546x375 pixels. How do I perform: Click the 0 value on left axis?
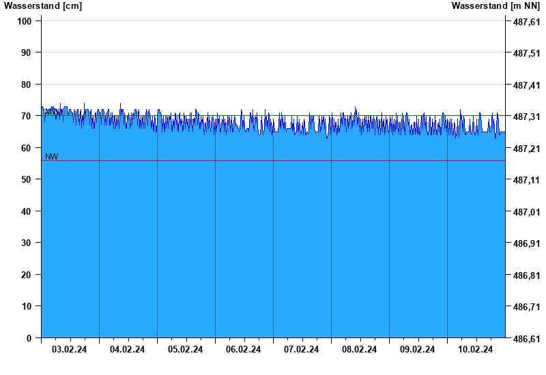[x=29, y=338]
